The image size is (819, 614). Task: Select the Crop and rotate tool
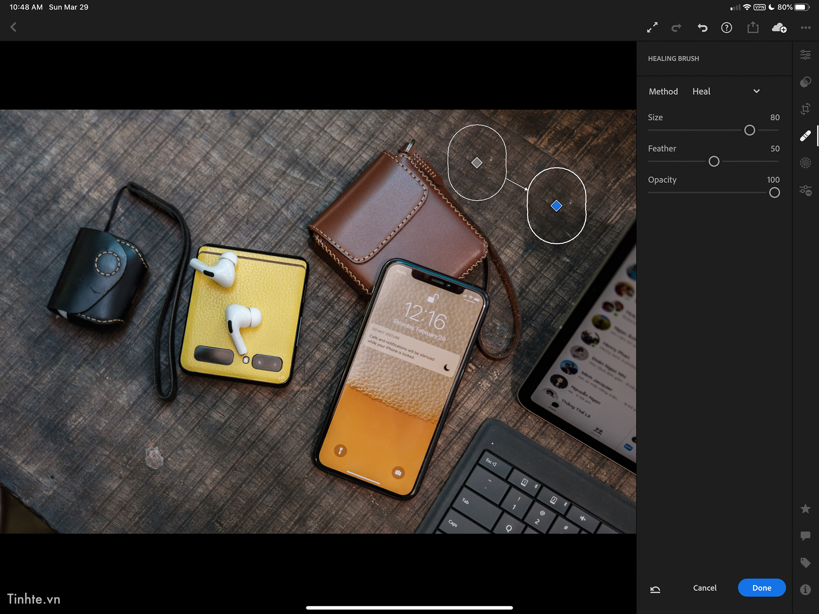(805, 109)
